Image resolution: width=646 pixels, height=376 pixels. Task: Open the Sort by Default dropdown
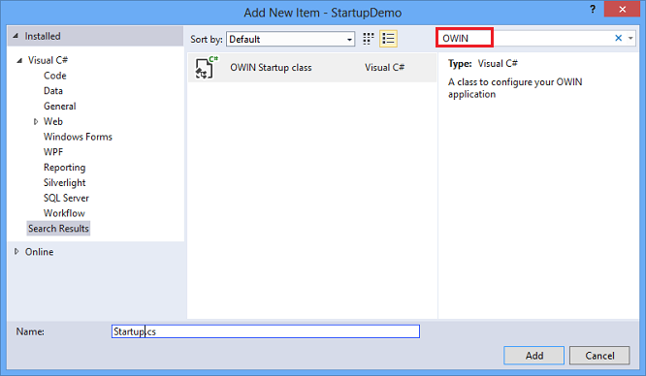(290, 39)
